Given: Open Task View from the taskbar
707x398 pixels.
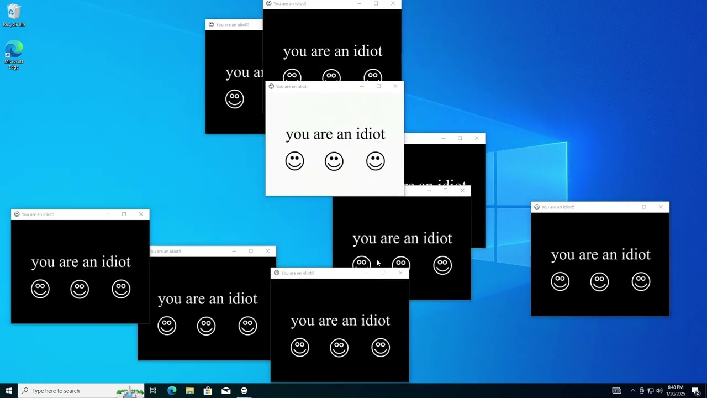Looking at the screenshot, I should pos(154,391).
